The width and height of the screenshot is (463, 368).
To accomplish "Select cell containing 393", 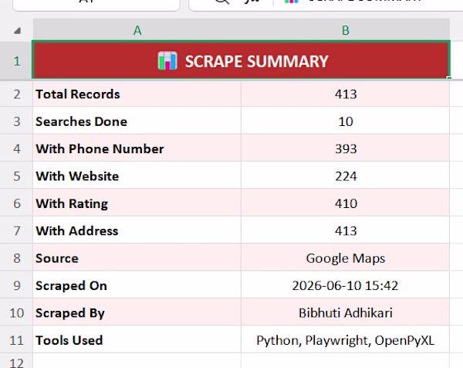I will (x=346, y=148).
